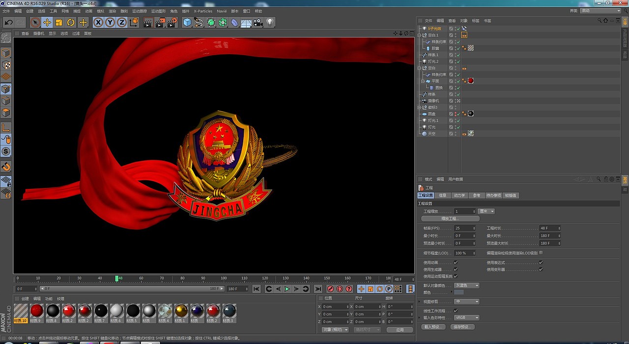This screenshot has height=344, width=629.
Task: Toggle X axis lock
Action: (98, 22)
